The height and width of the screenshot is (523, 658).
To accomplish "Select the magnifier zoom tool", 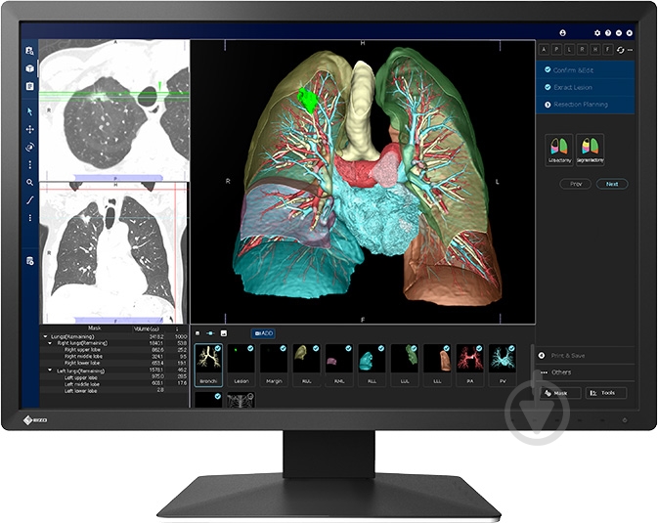I will click(x=29, y=182).
